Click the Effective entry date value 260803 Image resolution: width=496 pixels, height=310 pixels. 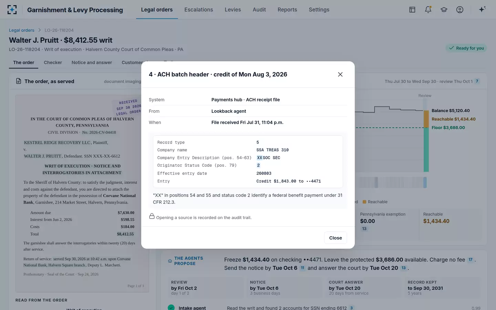pyautogui.click(x=264, y=173)
